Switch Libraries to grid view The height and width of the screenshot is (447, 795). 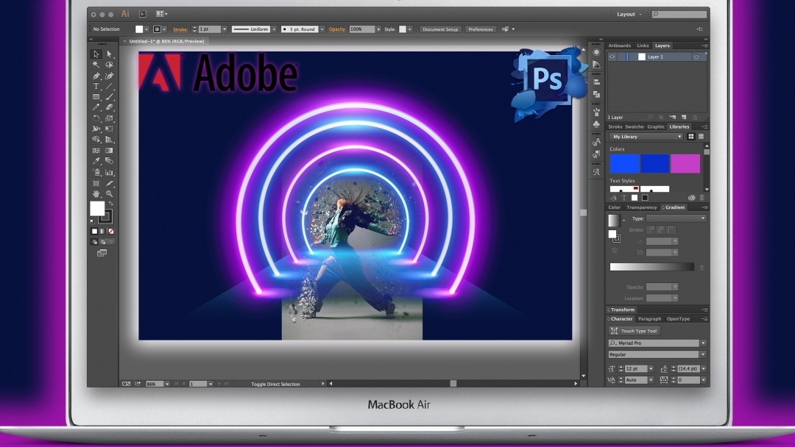(x=690, y=137)
